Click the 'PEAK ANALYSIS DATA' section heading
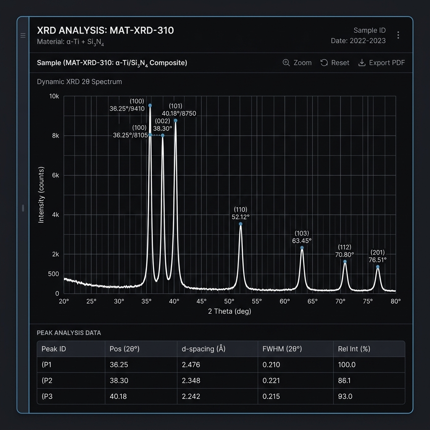Screen dimensions: 430x430 [x=69, y=333]
